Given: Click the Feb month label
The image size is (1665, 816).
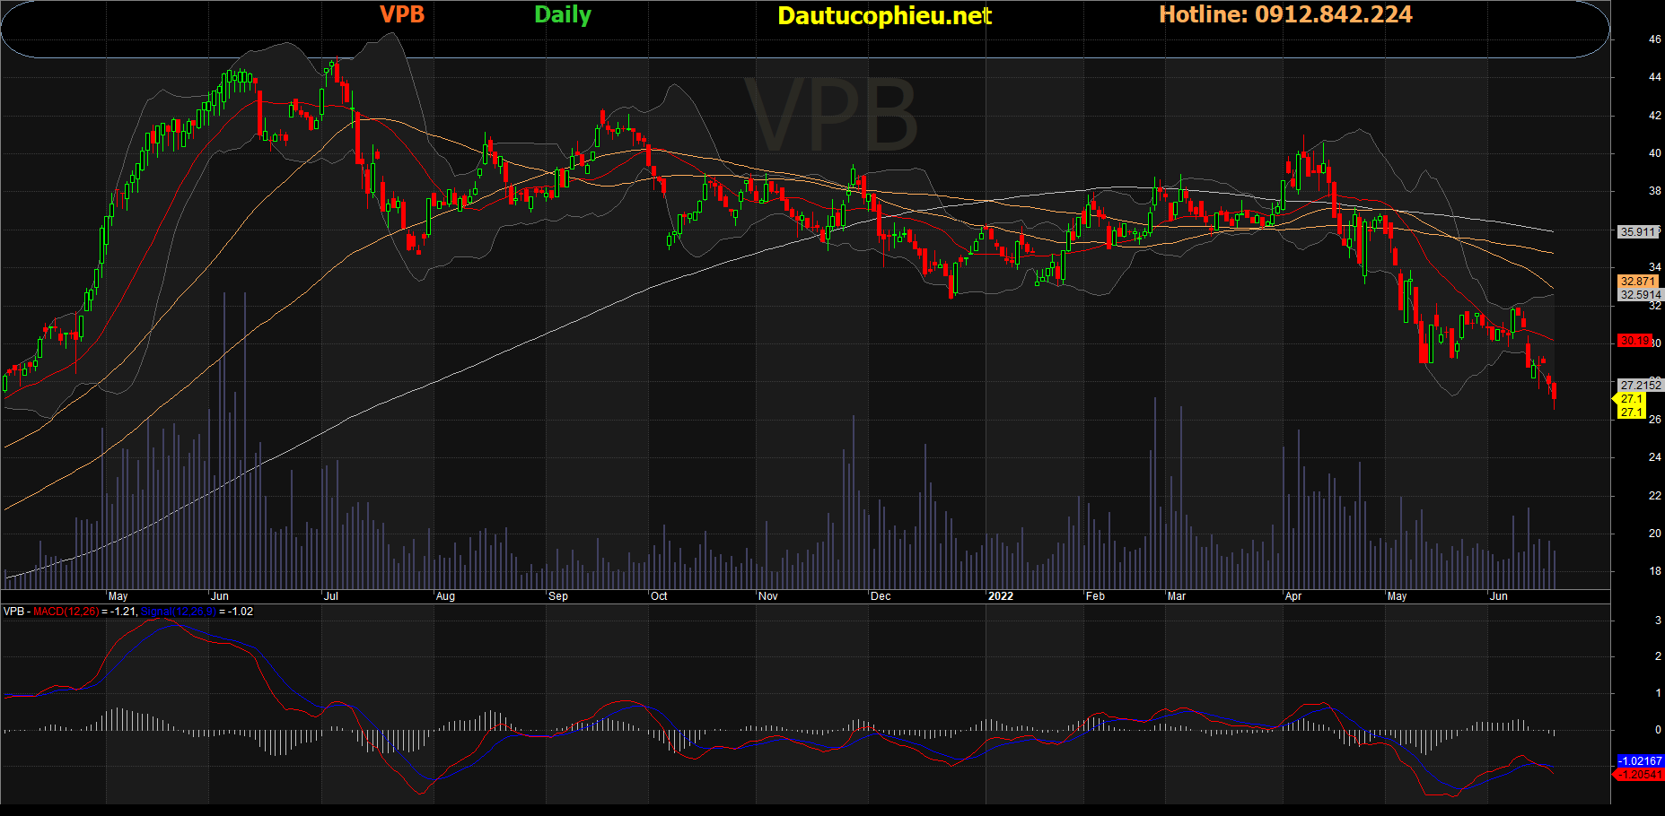Looking at the screenshot, I should (1095, 596).
